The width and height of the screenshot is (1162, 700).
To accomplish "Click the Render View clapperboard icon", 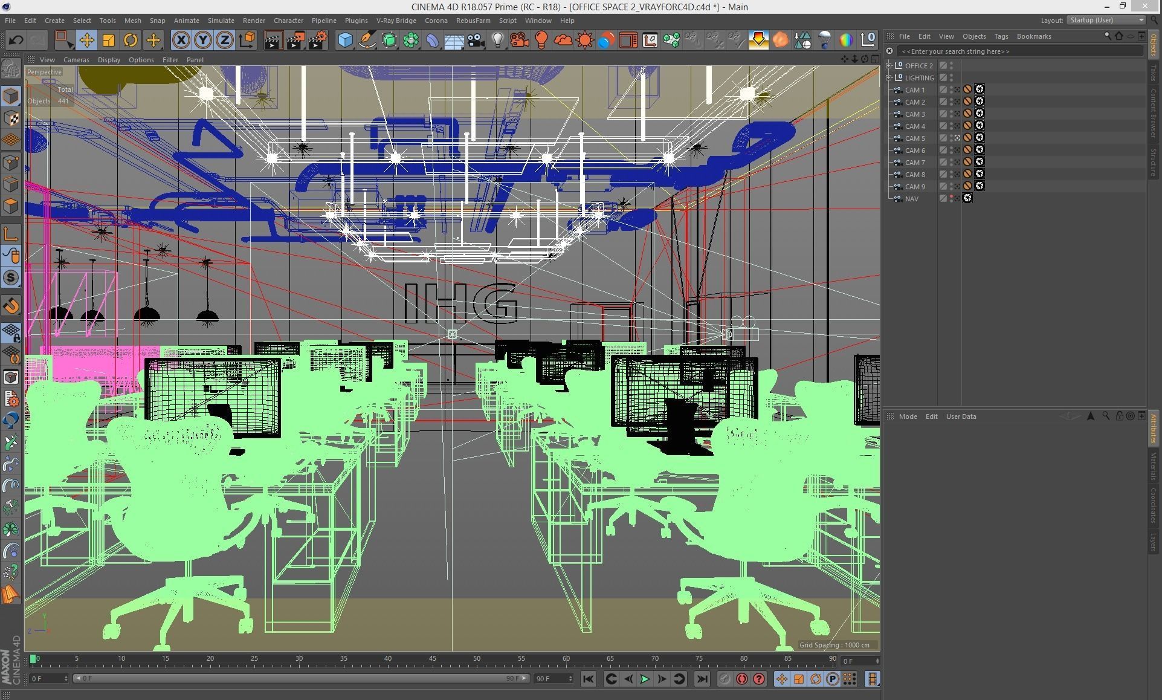I will 273,41.
